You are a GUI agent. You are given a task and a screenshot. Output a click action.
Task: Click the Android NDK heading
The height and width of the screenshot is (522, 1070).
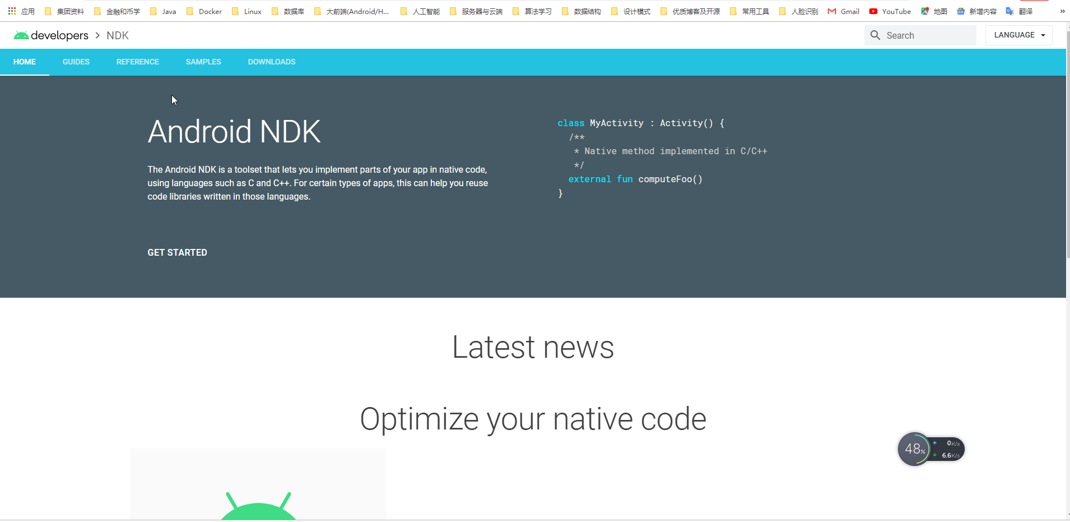click(234, 132)
